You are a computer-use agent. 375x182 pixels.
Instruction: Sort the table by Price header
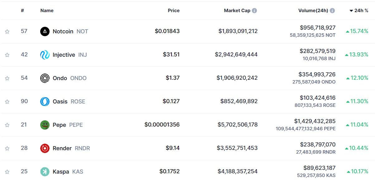tap(174, 11)
